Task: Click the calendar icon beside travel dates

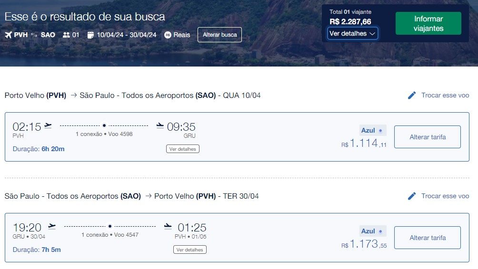Action: click(x=90, y=35)
